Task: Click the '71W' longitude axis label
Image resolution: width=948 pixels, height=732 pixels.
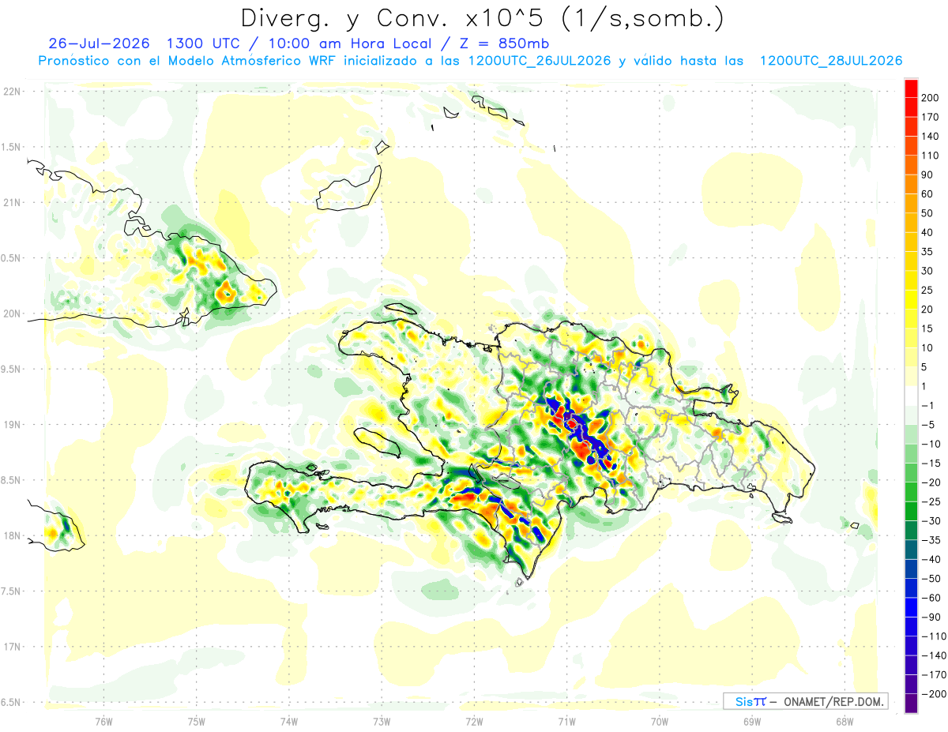Action: pyautogui.click(x=566, y=721)
